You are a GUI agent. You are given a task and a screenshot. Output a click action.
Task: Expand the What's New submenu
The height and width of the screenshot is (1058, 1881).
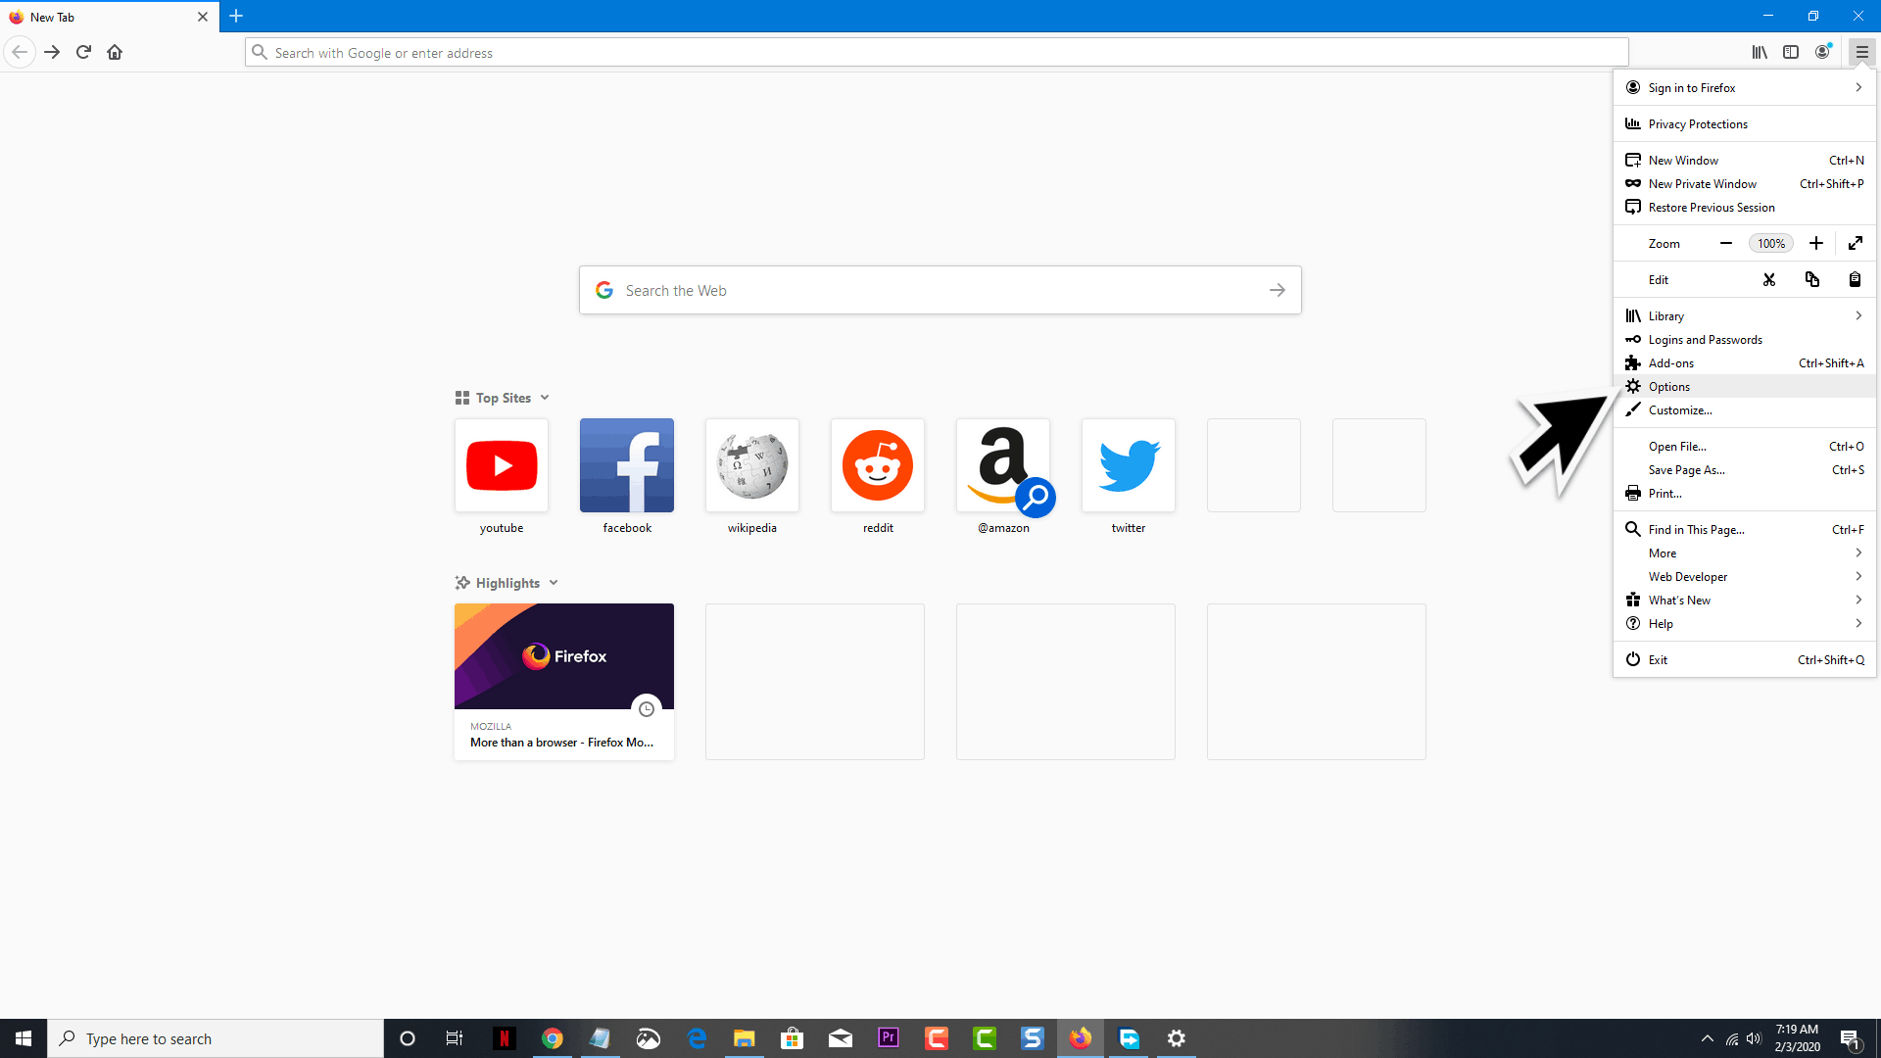coord(1745,601)
